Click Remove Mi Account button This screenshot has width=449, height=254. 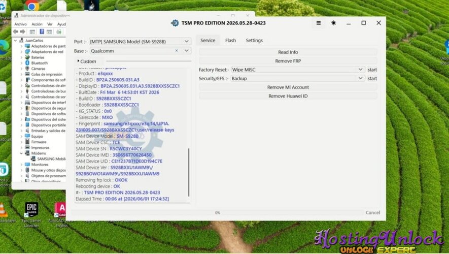click(x=288, y=87)
